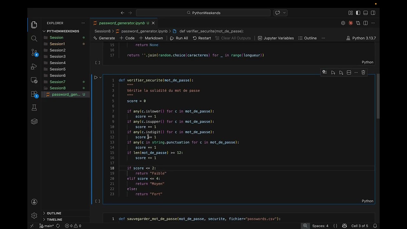
Task: Restart the kernel
Action: click(202, 38)
